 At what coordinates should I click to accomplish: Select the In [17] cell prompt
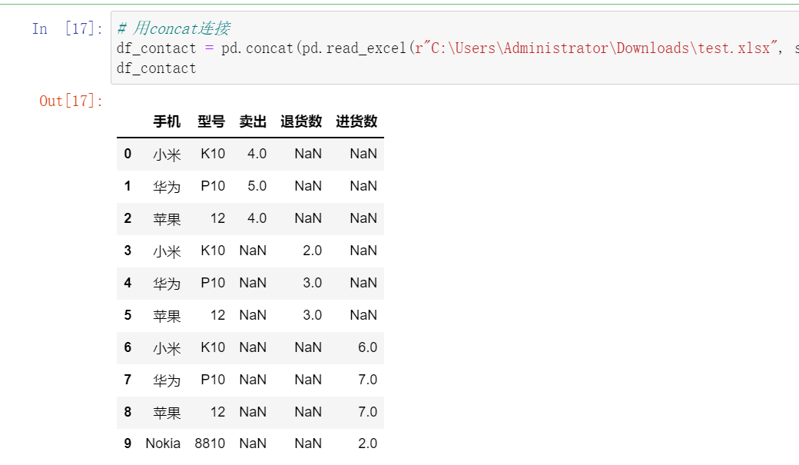pyautogui.click(x=68, y=29)
